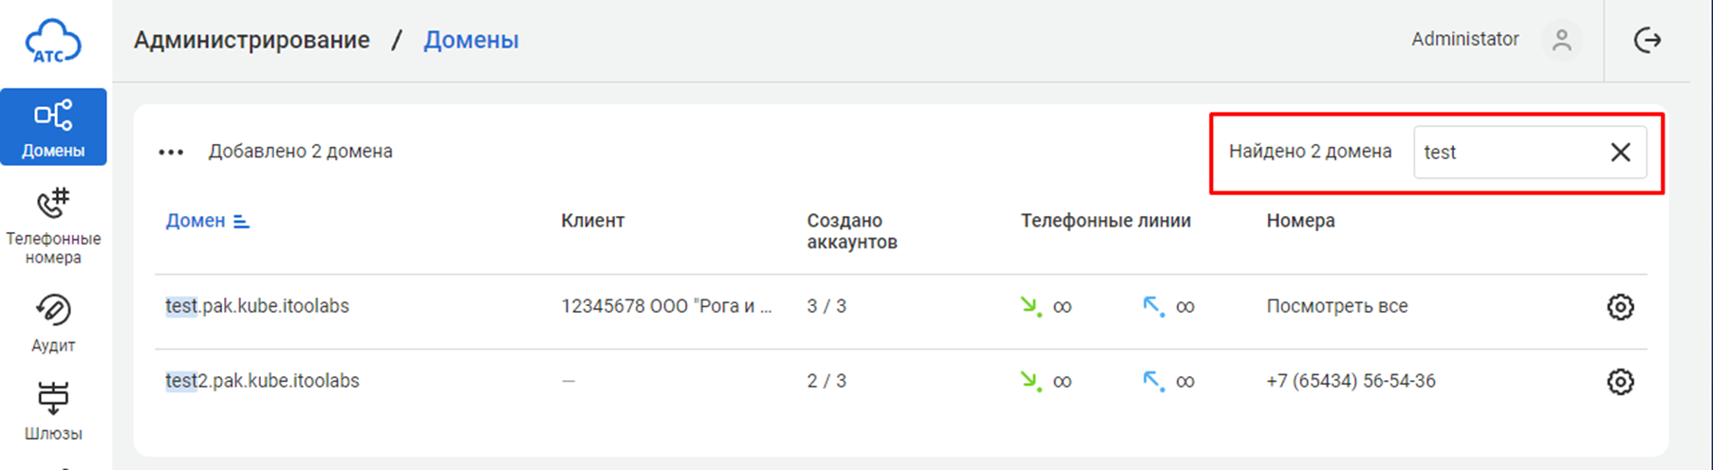1713x470 pixels.
Task: Click the Домены breadcrumb
Action: coord(471,40)
